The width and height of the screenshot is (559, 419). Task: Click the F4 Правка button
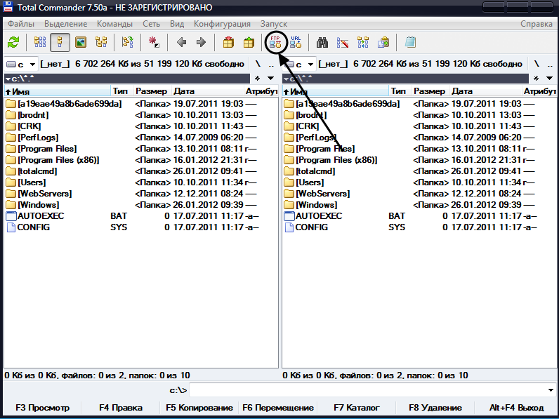121,408
